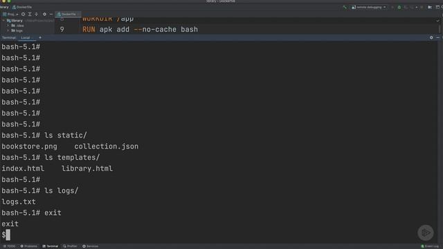Hide the terminal panel with minus icon

click(x=437, y=37)
